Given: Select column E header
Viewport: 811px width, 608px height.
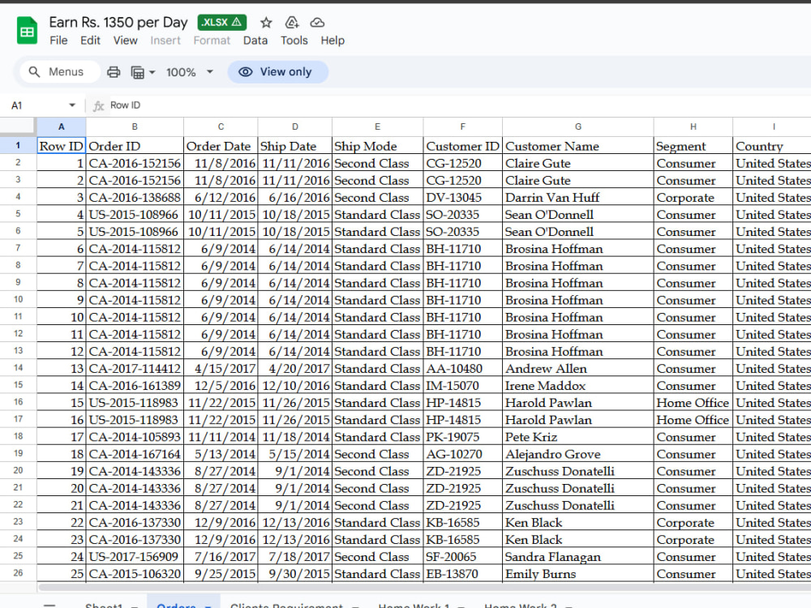Looking at the screenshot, I should point(378,126).
